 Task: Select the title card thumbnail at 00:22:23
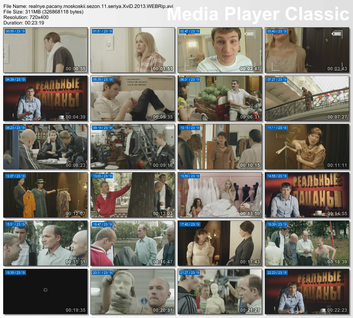point(307,292)
